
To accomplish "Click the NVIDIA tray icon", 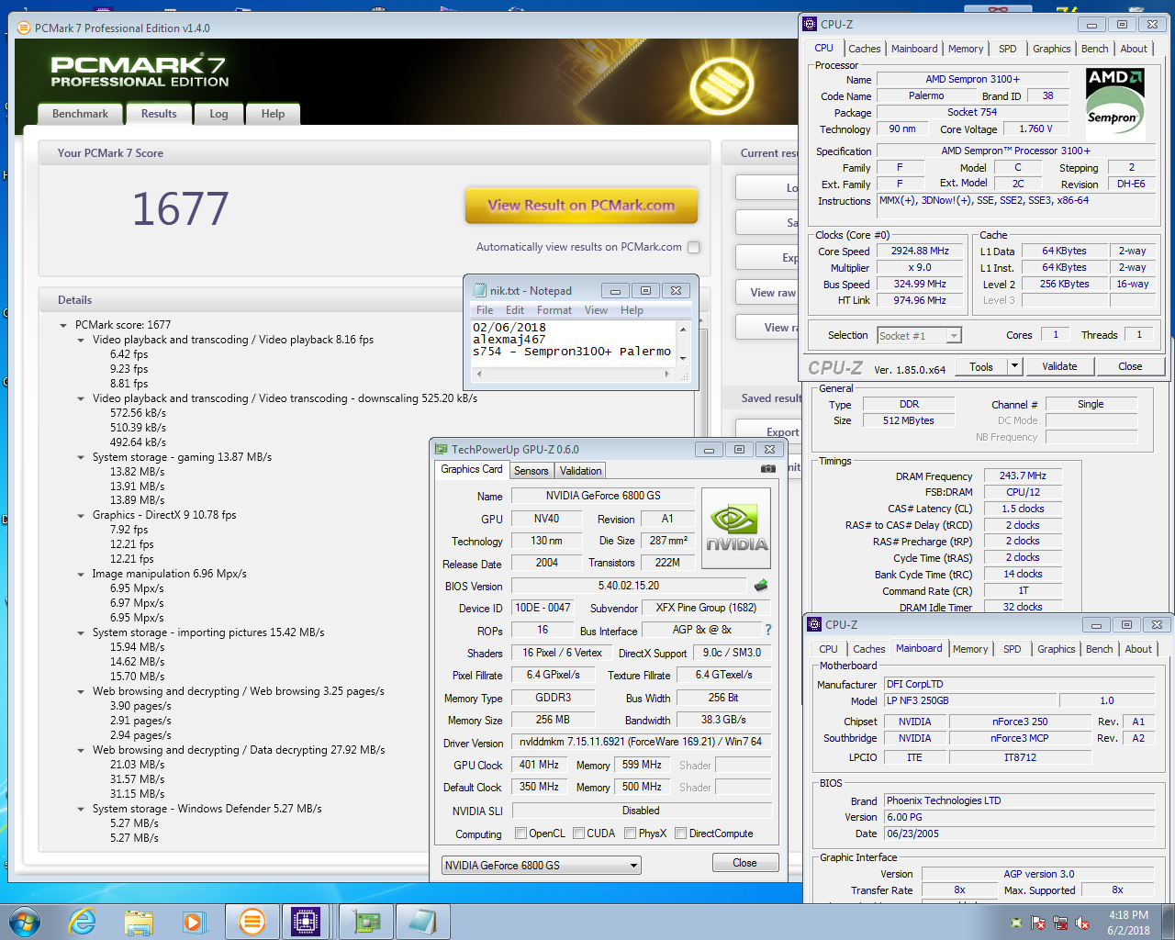I will 1016,923.
